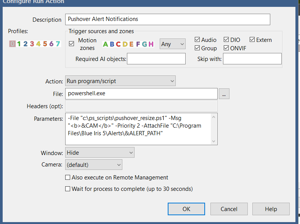This screenshot has width=300, height=224.
Task: Browse for file with ellipsis button
Action: pyautogui.click(x=224, y=93)
